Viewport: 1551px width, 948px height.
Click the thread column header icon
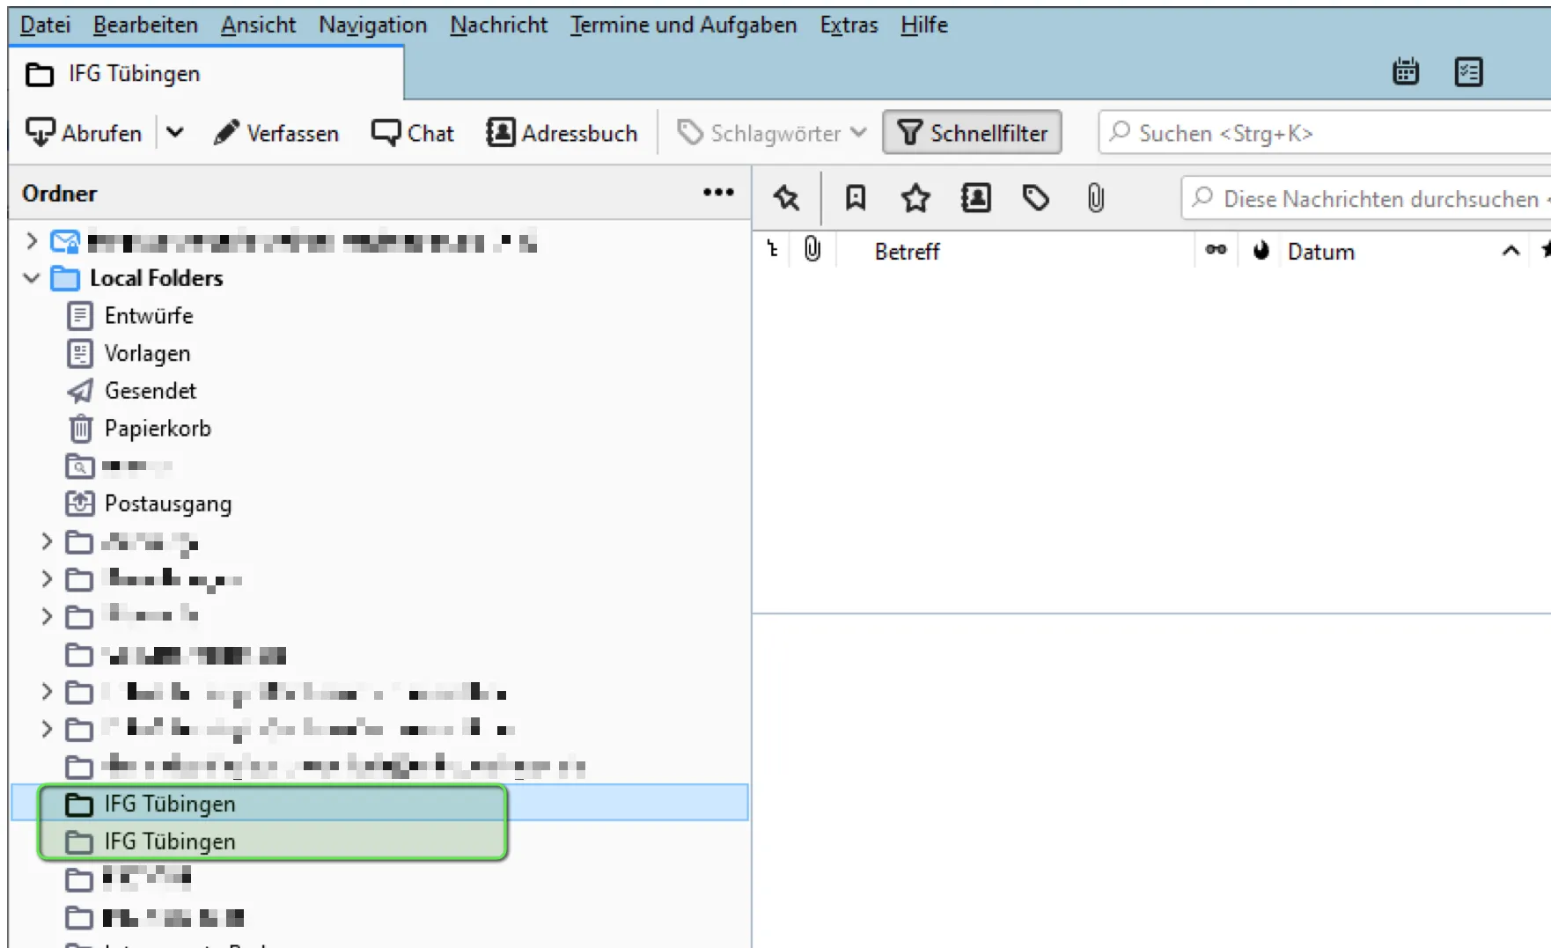click(773, 251)
